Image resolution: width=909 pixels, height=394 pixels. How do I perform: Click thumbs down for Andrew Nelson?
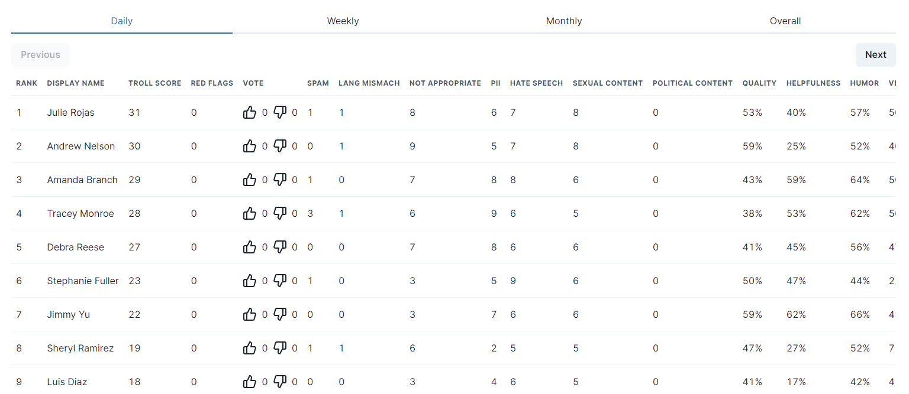pyautogui.click(x=281, y=146)
